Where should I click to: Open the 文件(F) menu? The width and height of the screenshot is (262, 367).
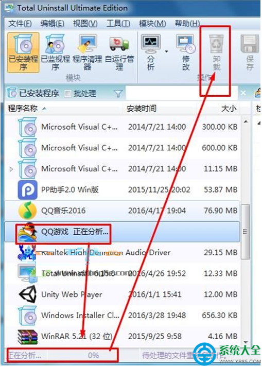coord(20,23)
